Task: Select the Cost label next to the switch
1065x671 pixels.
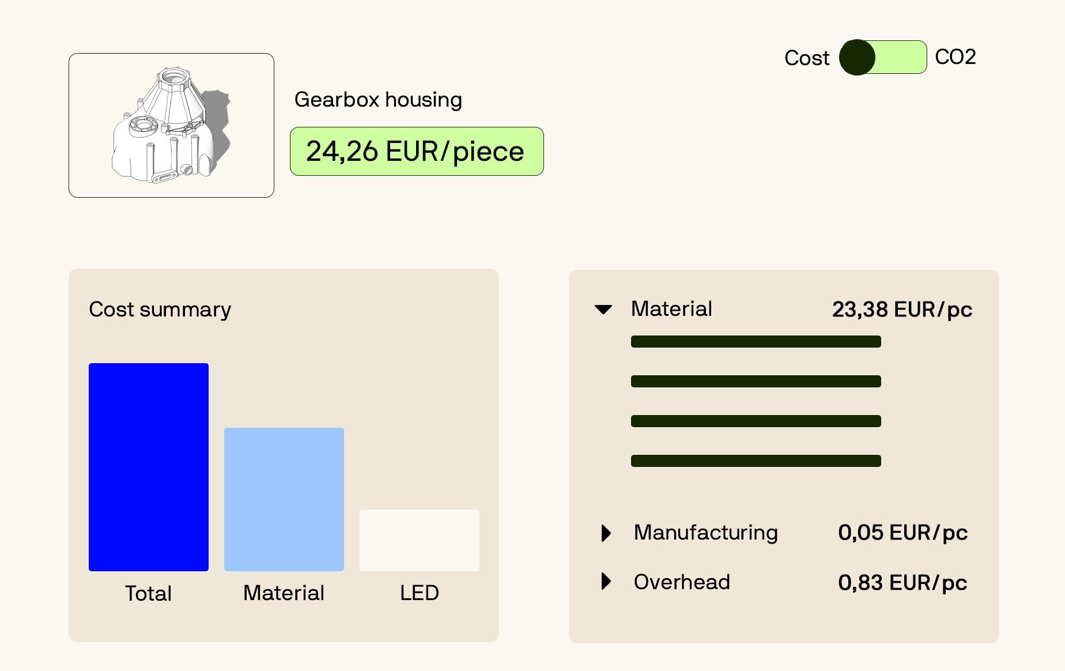Action: click(x=807, y=58)
